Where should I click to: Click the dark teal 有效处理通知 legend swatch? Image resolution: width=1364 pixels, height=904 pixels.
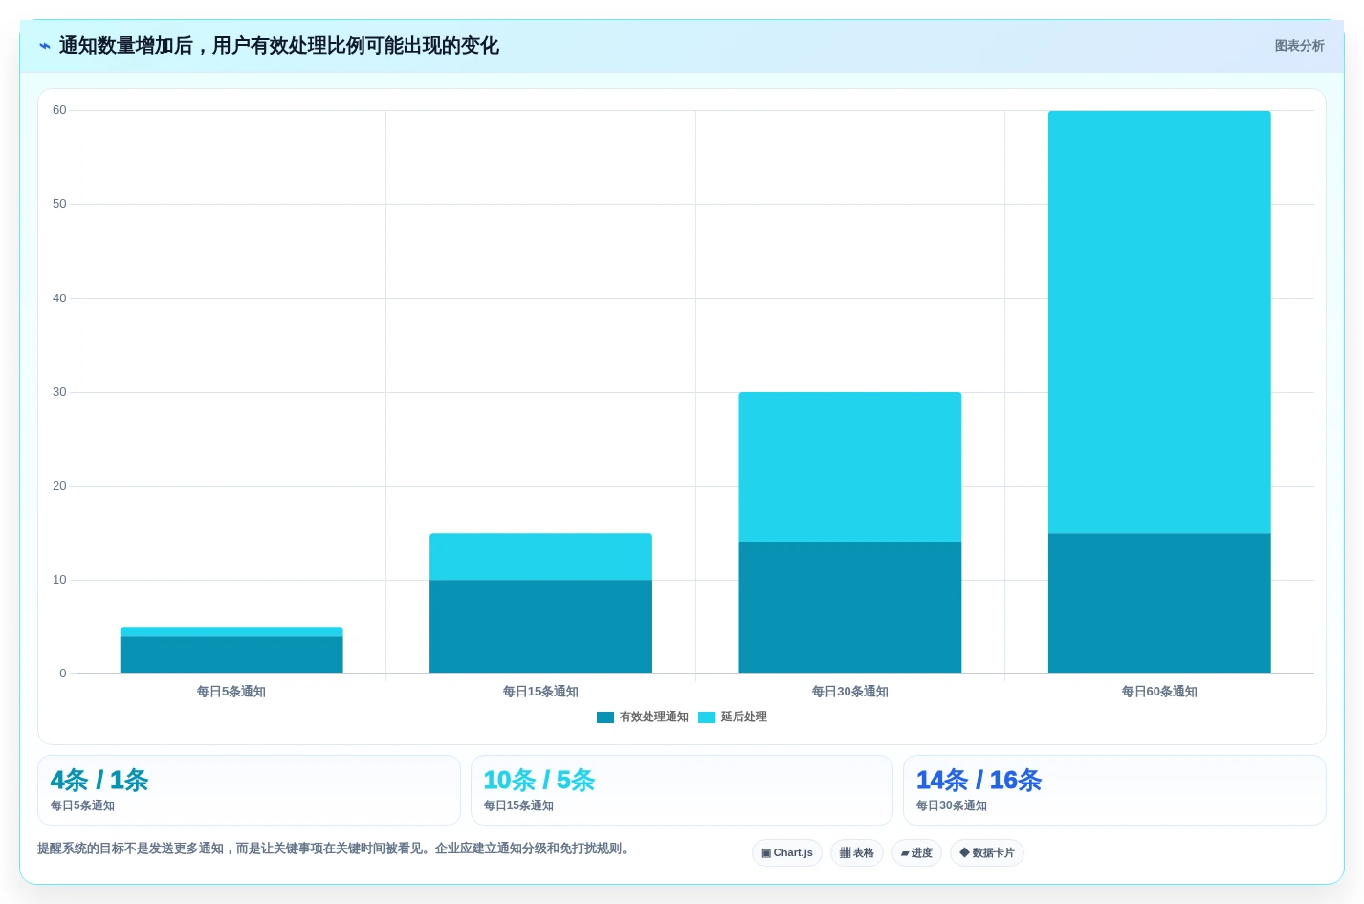605,717
